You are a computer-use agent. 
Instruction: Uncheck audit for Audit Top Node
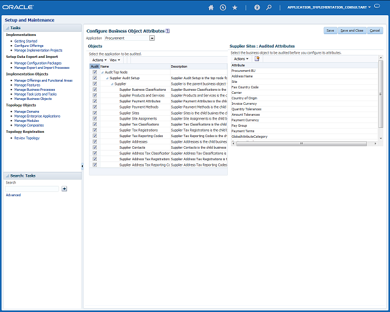coord(95,72)
